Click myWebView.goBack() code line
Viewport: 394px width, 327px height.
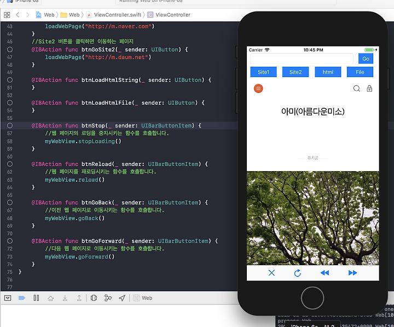pyautogui.click(x=74, y=218)
